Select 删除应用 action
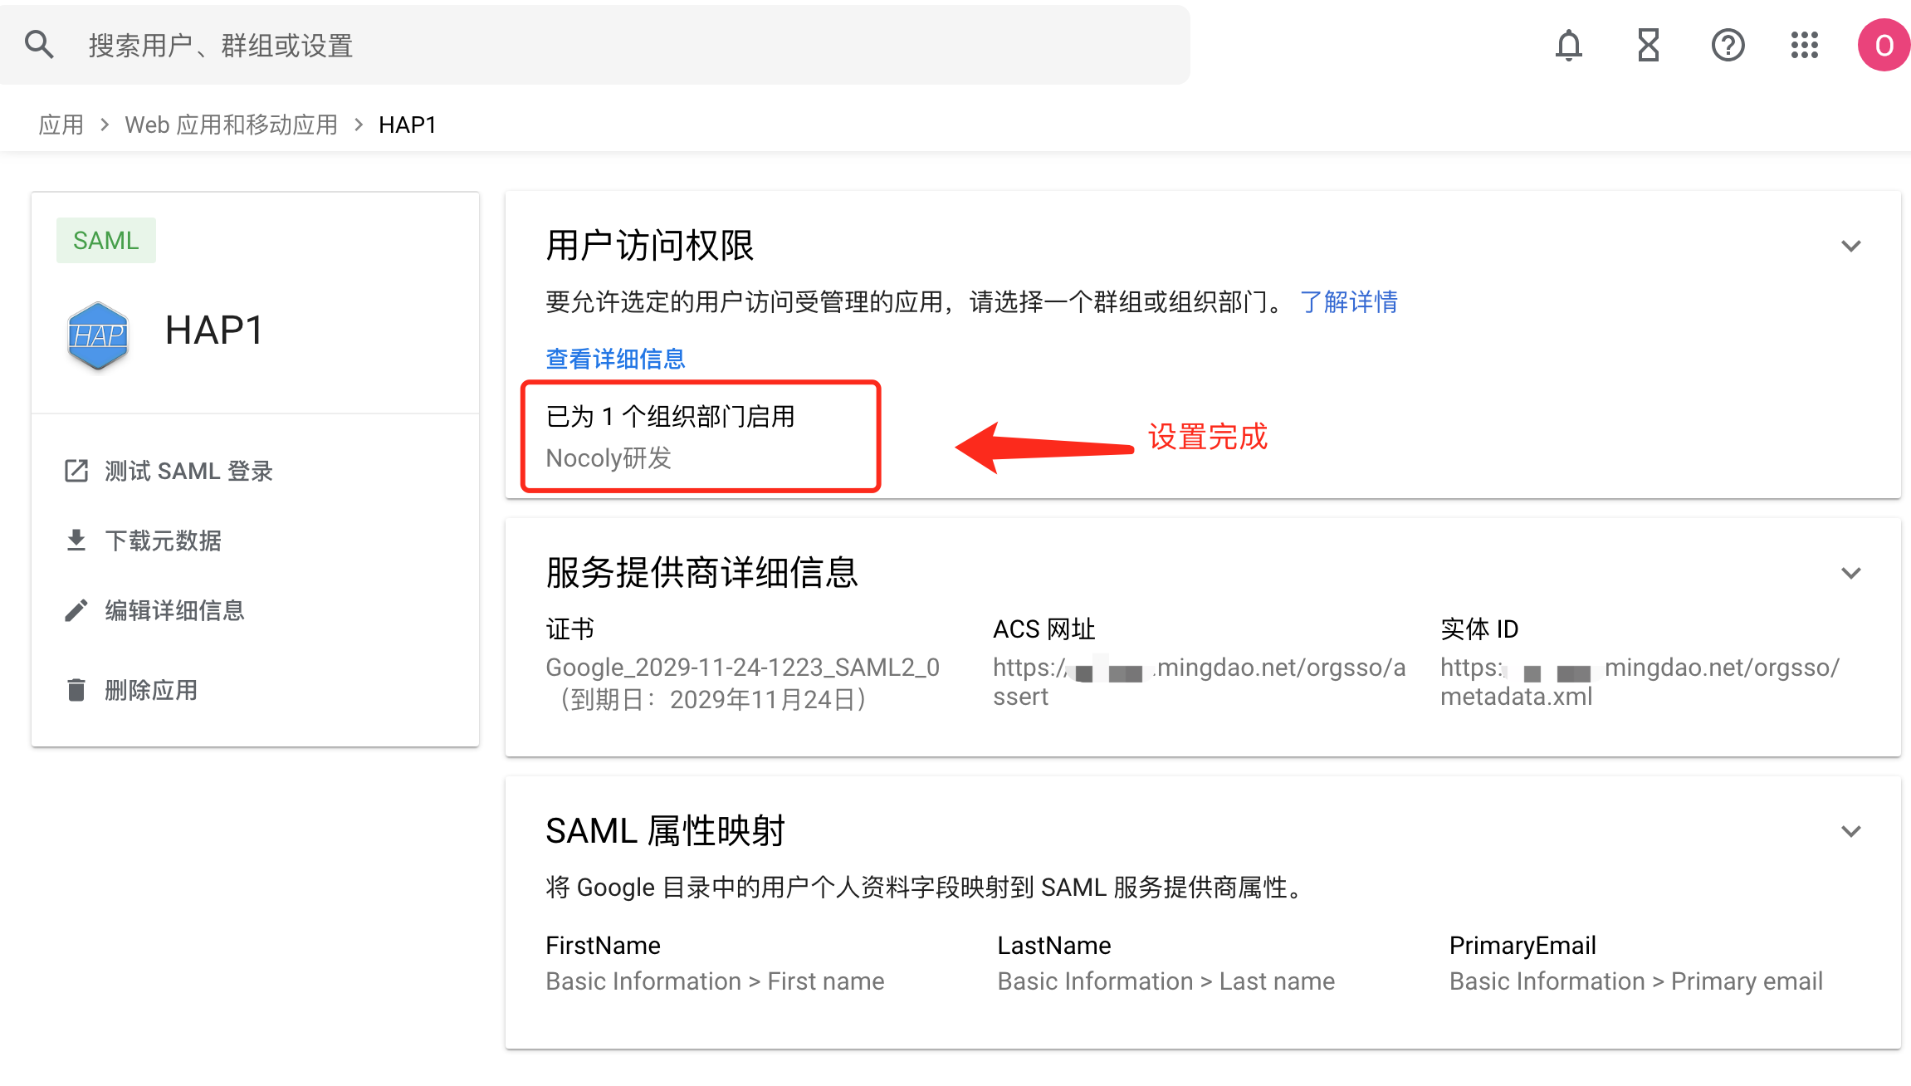 click(x=151, y=690)
